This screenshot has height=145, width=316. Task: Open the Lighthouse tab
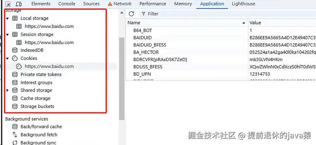(x=243, y=4)
